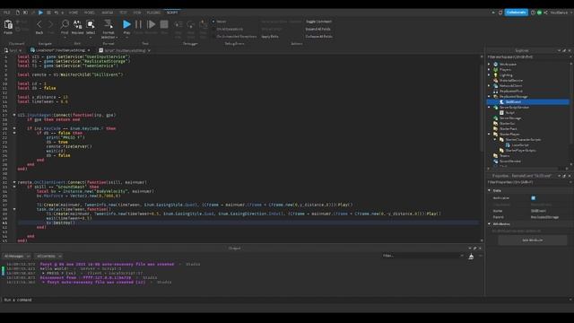Select the SoundService item
574x323 pixels.
coord(509,161)
